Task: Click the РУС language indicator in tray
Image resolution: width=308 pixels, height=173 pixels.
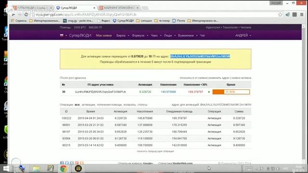Action: click(x=285, y=169)
